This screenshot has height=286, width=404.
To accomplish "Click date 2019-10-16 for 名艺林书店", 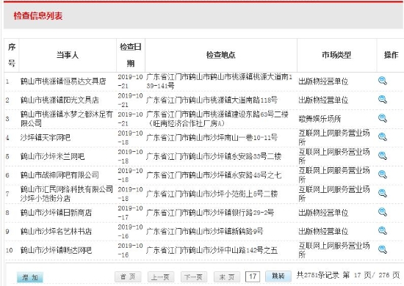I will click(130, 232).
